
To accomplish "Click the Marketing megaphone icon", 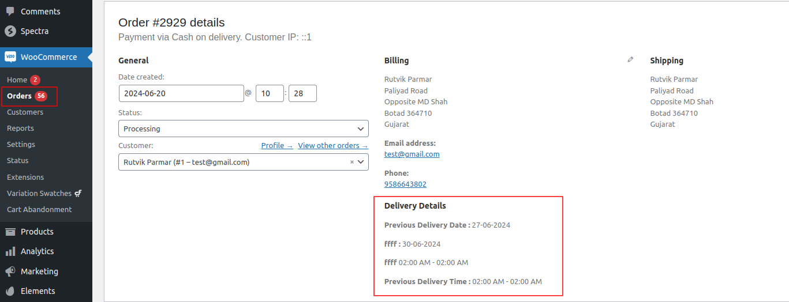I will pyautogui.click(x=10, y=271).
